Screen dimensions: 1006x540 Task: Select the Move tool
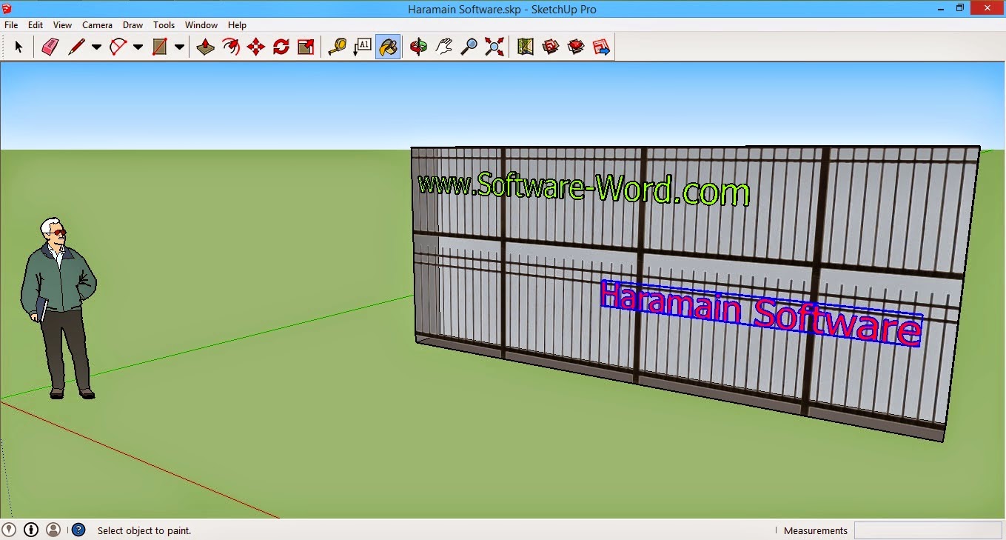[256, 47]
